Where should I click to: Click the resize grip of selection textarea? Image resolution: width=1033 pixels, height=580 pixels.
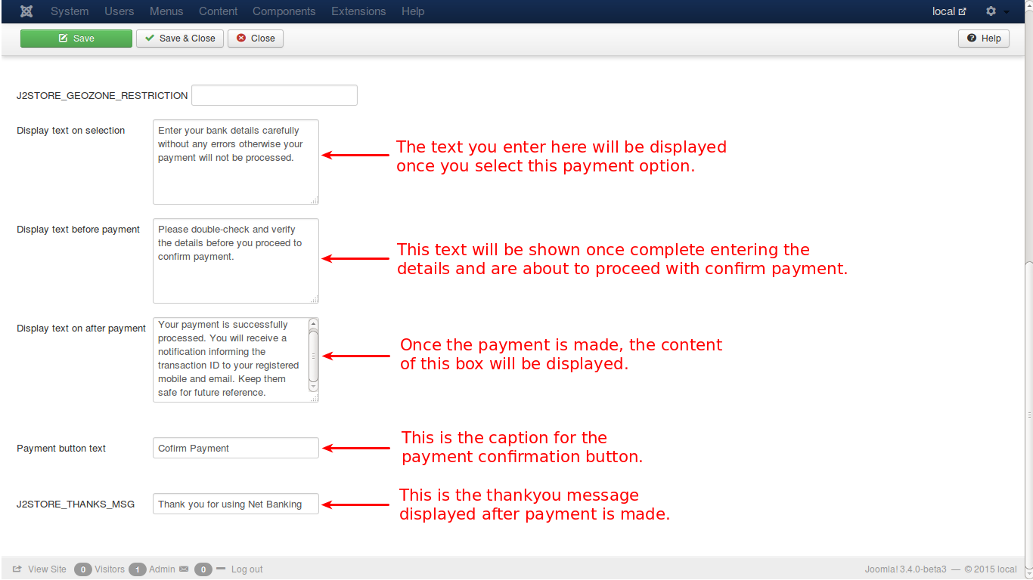point(315,200)
